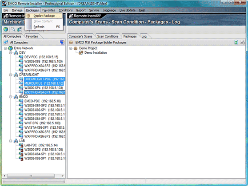Collapse the LAB domain node

click(x=11, y=141)
